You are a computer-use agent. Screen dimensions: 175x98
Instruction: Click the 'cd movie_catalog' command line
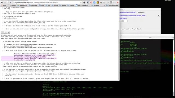coord(10,18)
